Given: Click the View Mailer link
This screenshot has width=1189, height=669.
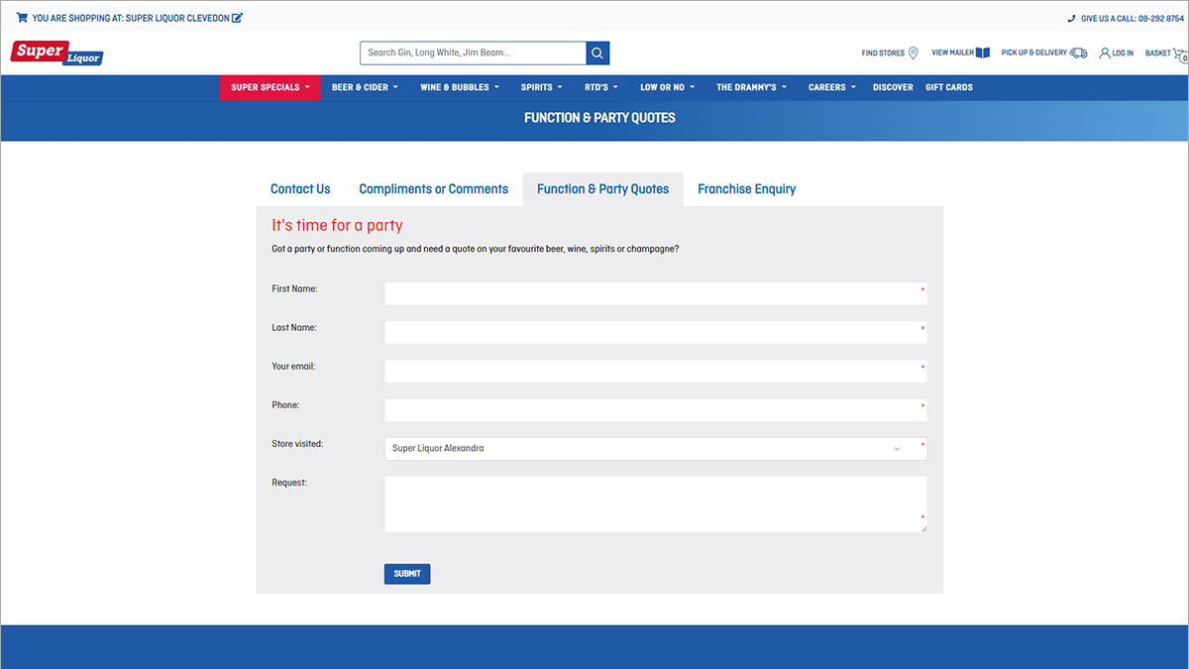Looking at the screenshot, I should pyautogui.click(x=952, y=54).
